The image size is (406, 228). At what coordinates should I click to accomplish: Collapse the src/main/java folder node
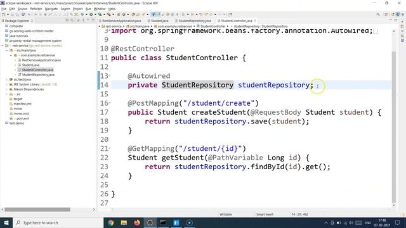(7, 51)
